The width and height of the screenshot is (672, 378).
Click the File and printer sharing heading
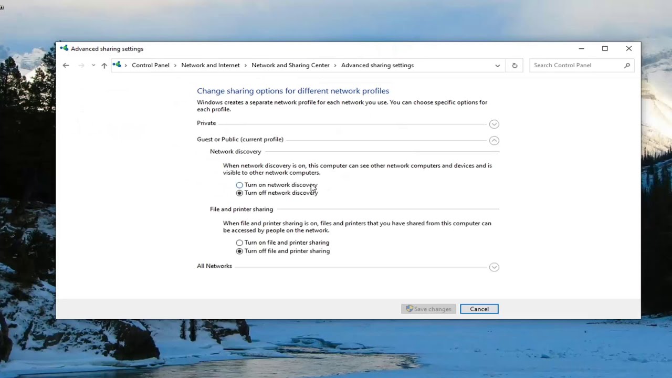pyautogui.click(x=241, y=209)
